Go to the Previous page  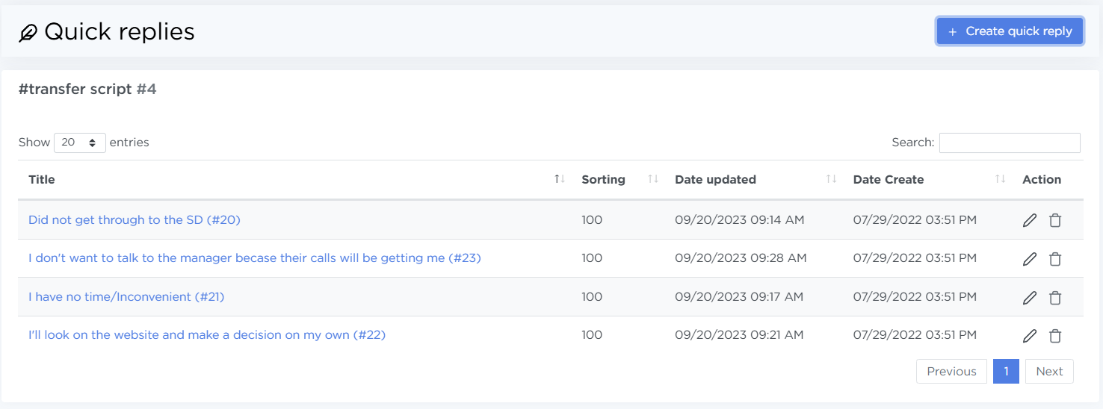(951, 372)
